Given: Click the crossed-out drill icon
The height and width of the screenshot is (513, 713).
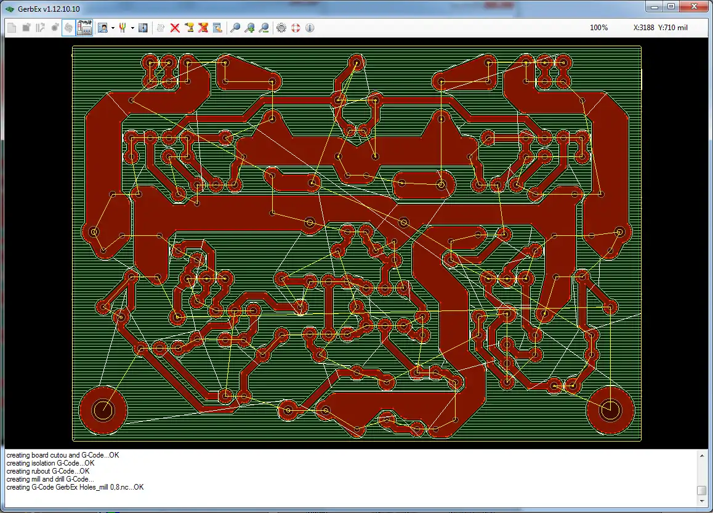Looking at the screenshot, I should [x=203, y=28].
